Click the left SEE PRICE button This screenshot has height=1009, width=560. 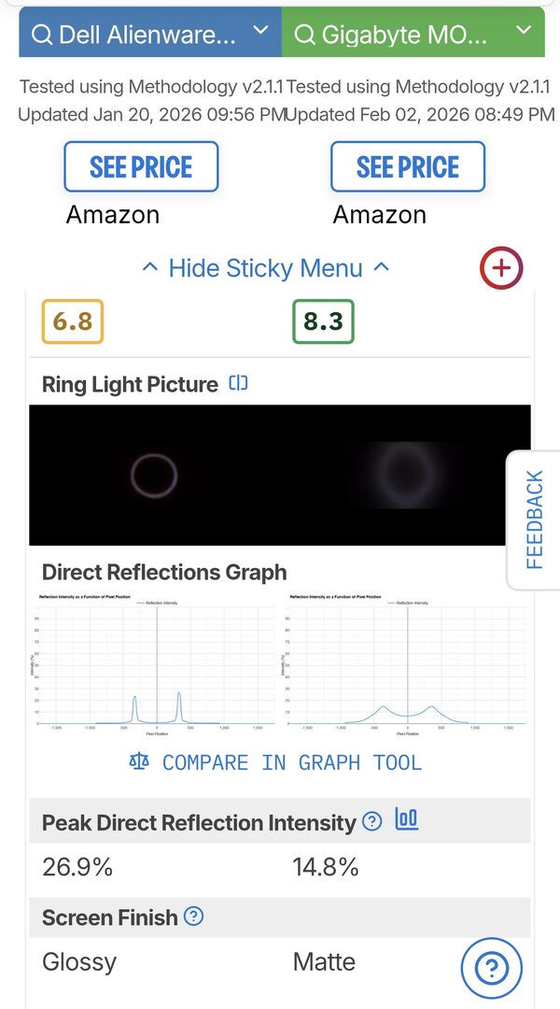tap(141, 167)
